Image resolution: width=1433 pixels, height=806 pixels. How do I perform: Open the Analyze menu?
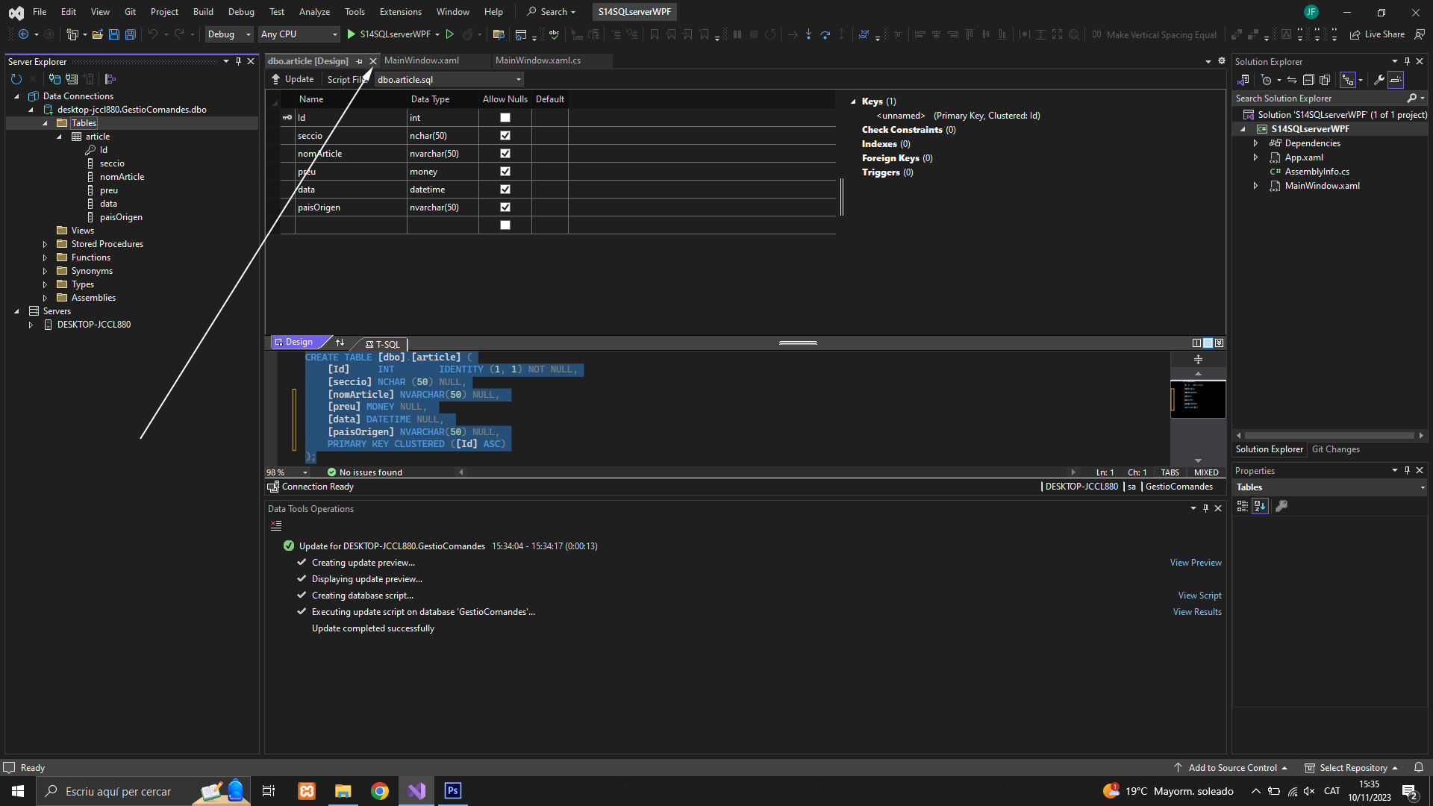[x=314, y=12]
